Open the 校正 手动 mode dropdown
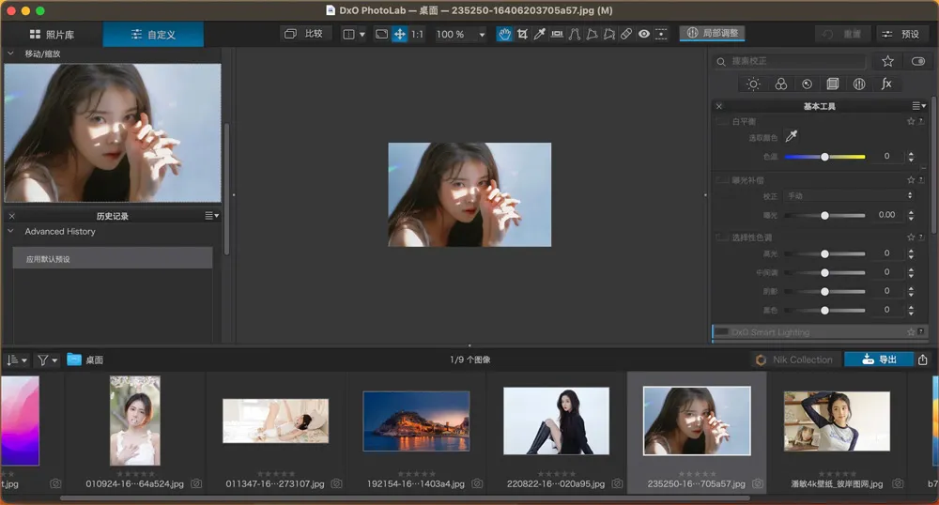 click(849, 195)
